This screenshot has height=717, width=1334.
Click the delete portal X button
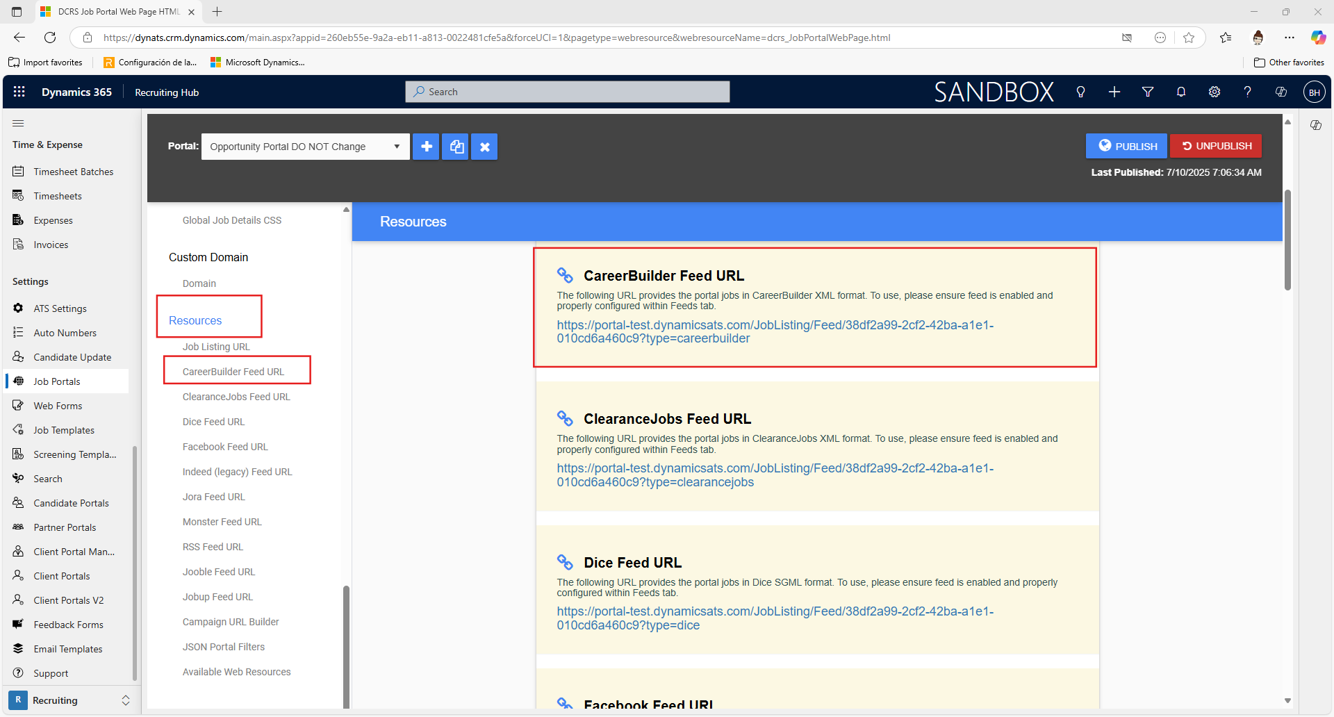tap(485, 147)
